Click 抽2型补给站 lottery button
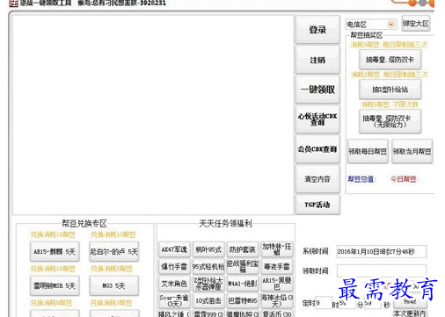445x317 pixels. click(390, 90)
